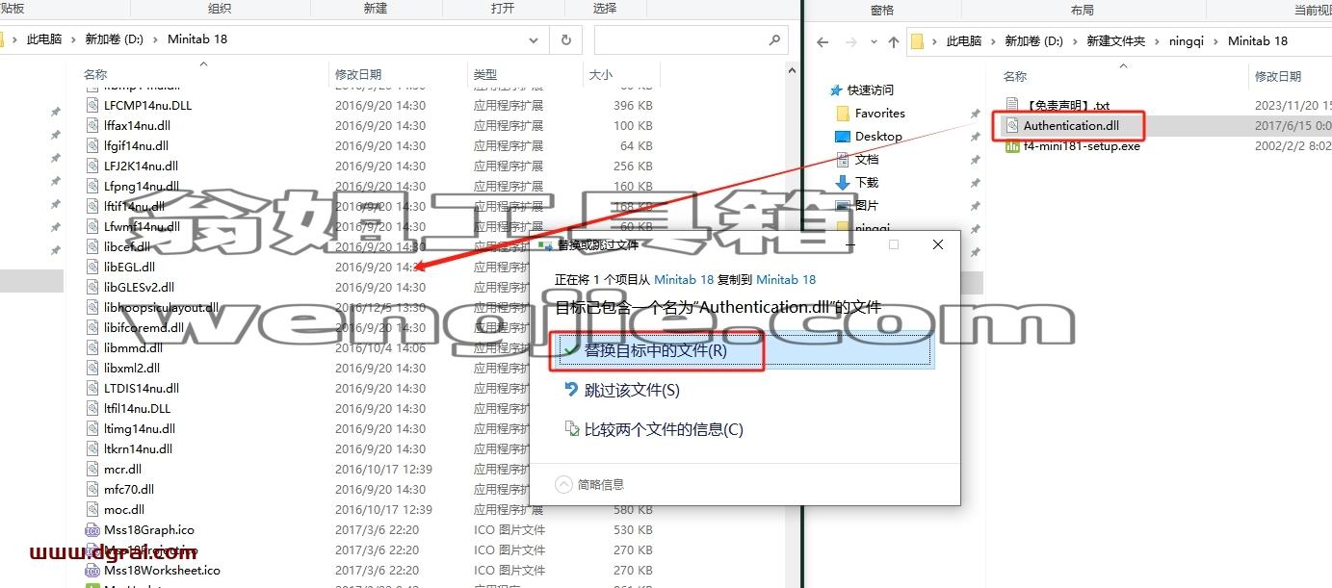Click ltfil14nu.DLL file icon
Screen dimensions: 1332x588
click(92, 408)
